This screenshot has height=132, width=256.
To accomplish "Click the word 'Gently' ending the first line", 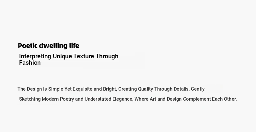I will [x=198, y=89].
